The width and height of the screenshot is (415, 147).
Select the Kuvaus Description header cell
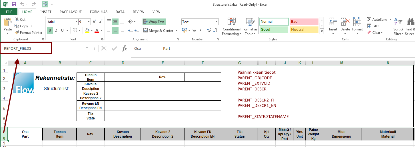pos(123,134)
